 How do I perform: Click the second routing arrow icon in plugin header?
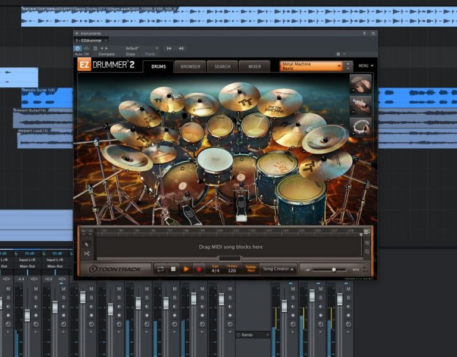pos(181,48)
